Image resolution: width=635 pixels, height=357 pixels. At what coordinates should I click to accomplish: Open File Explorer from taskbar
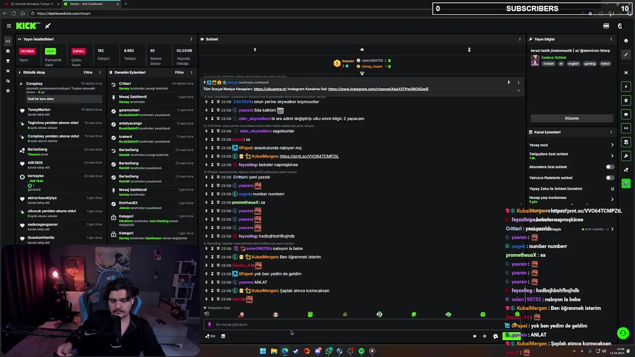[x=274, y=351]
